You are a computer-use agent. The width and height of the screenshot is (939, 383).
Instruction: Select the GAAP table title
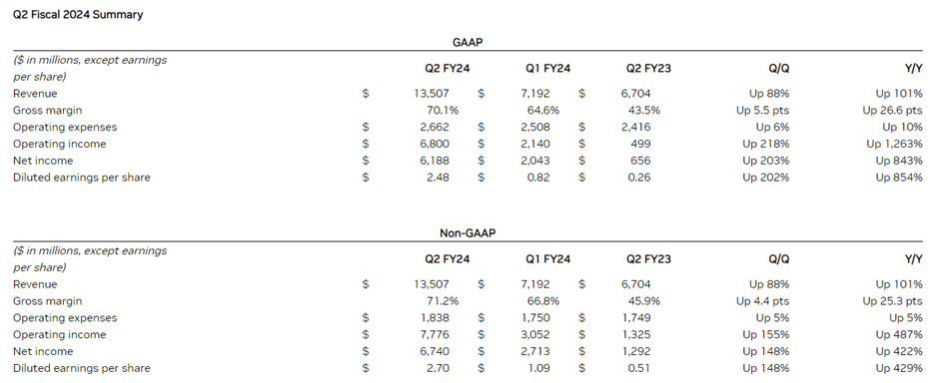click(x=468, y=43)
